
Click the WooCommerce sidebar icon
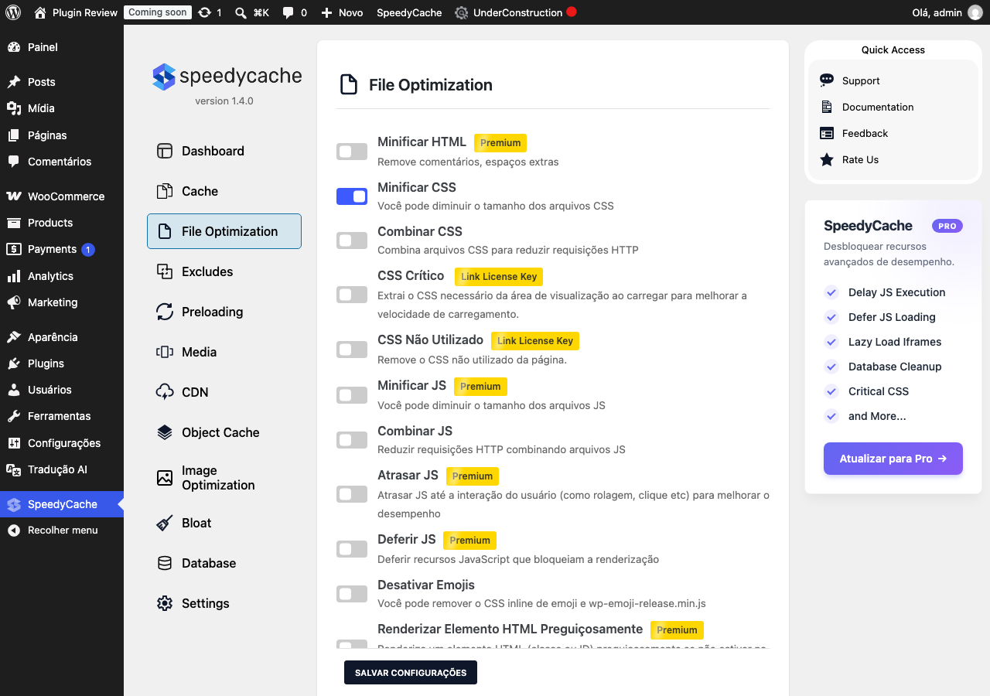pyautogui.click(x=14, y=196)
